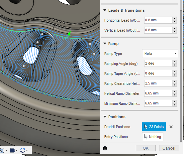Open the Ramp Type dropdown
Viewport: 184px width, 156px height.
(x=160, y=54)
